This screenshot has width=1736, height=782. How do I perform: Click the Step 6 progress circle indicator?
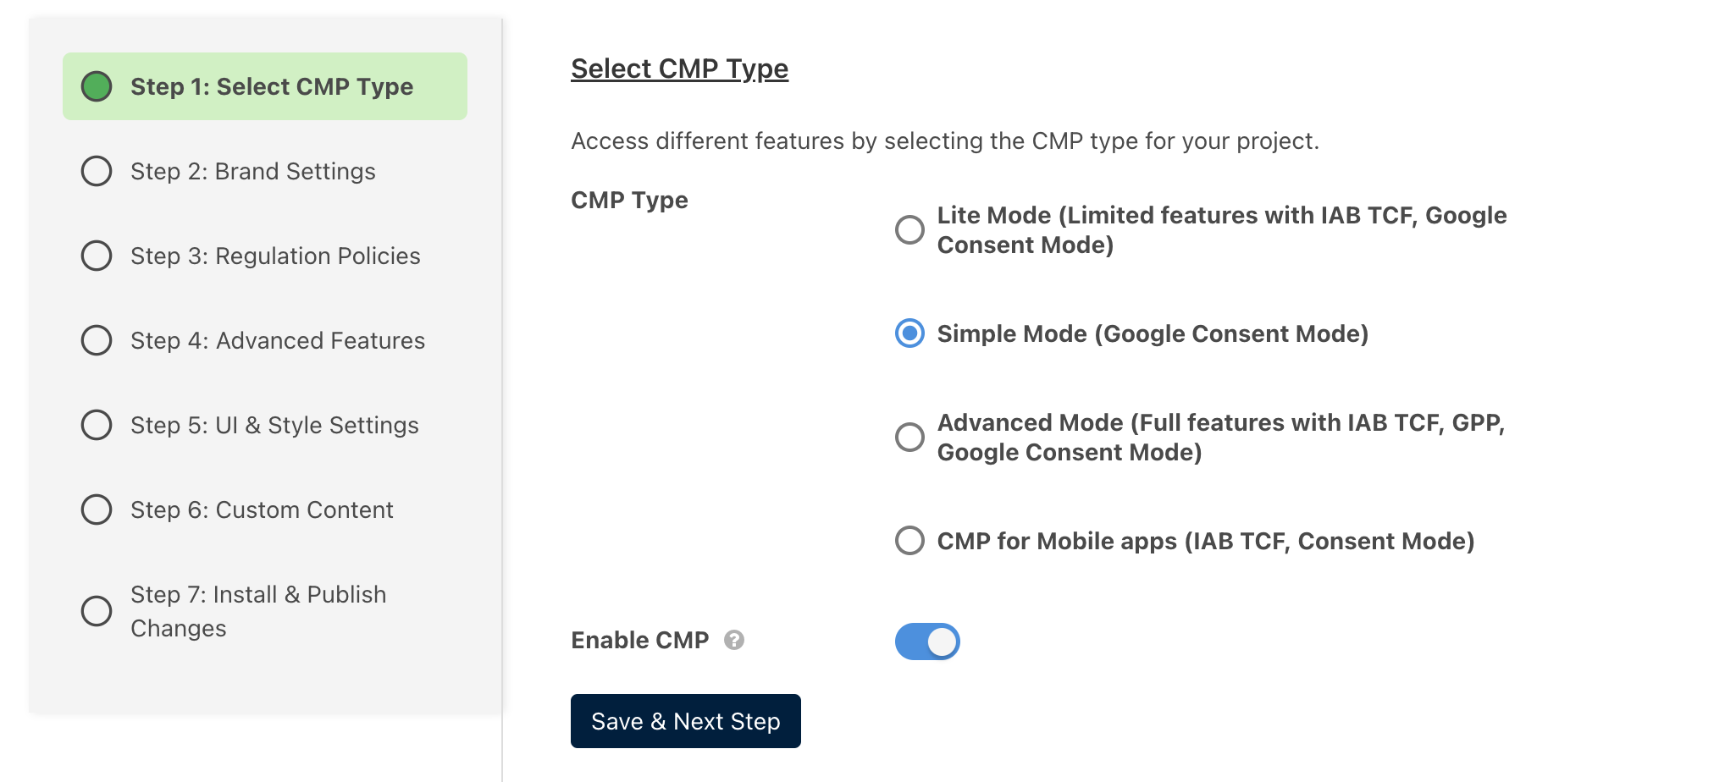tap(97, 509)
